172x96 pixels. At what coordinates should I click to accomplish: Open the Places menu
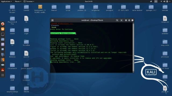(18, 1)
